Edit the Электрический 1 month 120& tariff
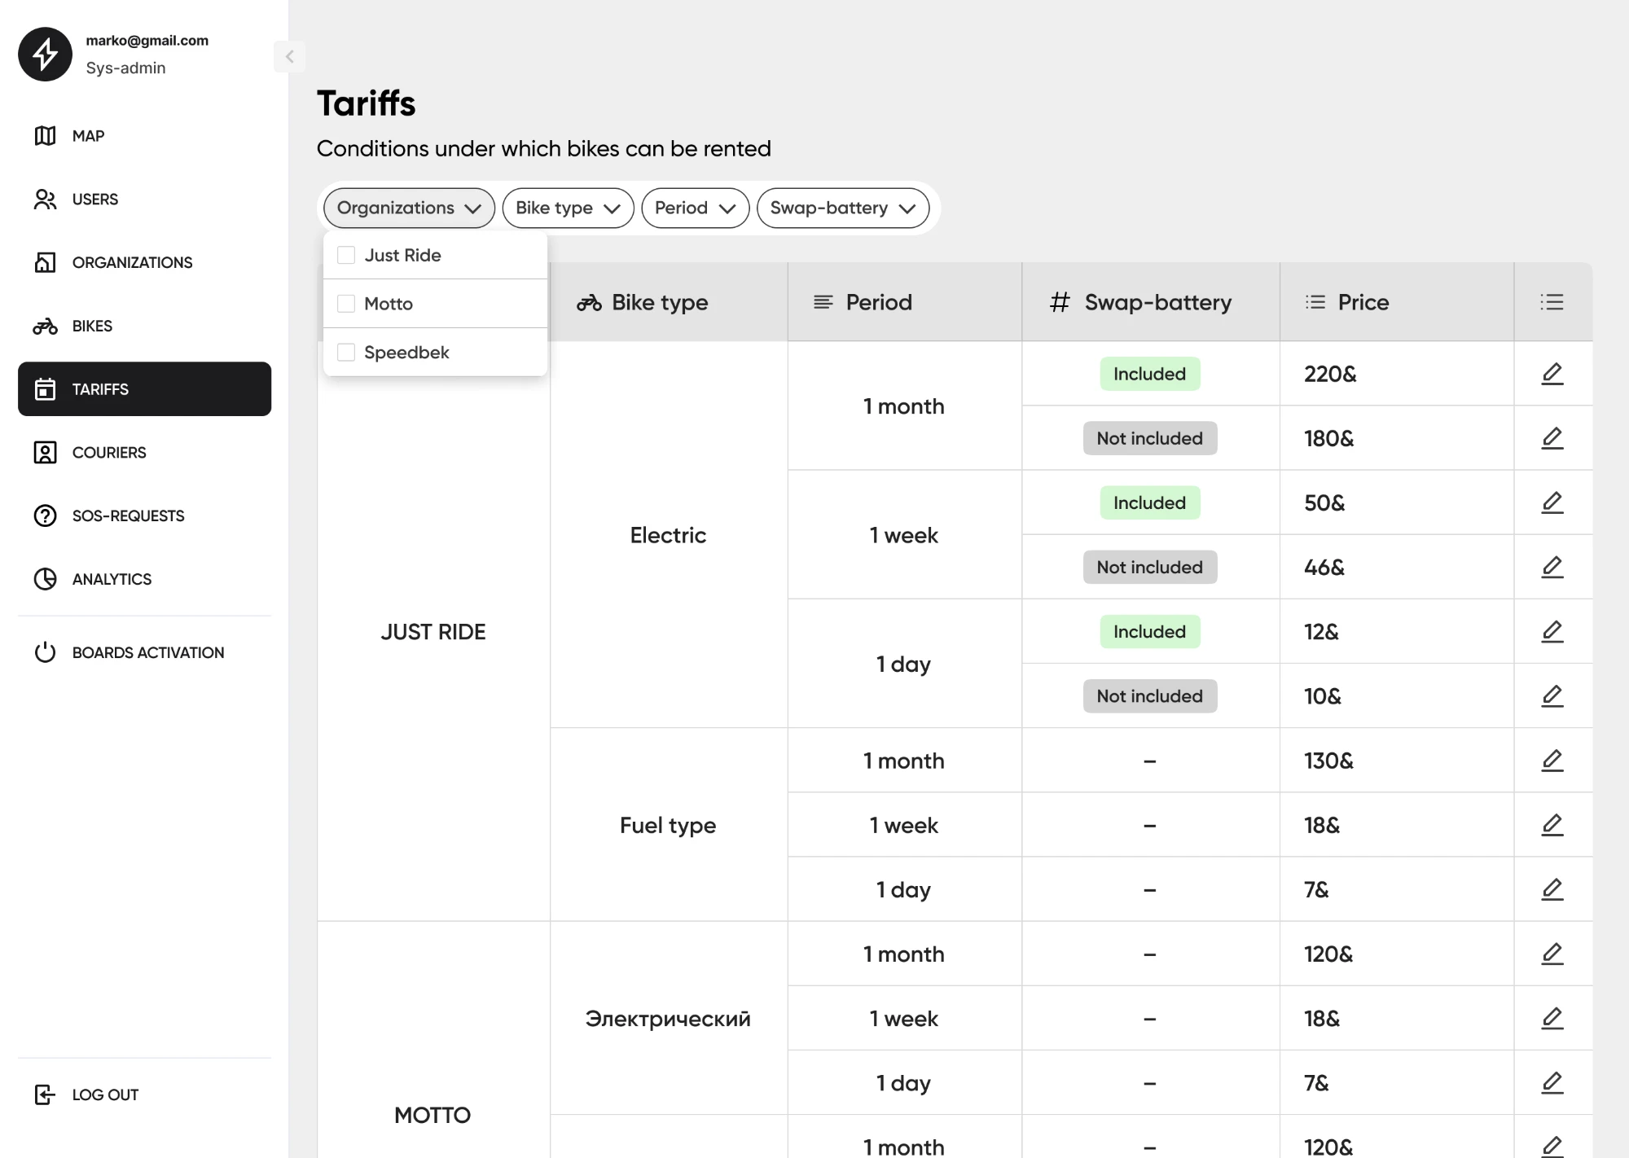This screenshot has height=1158, width=1629. tap(1552, 954)
